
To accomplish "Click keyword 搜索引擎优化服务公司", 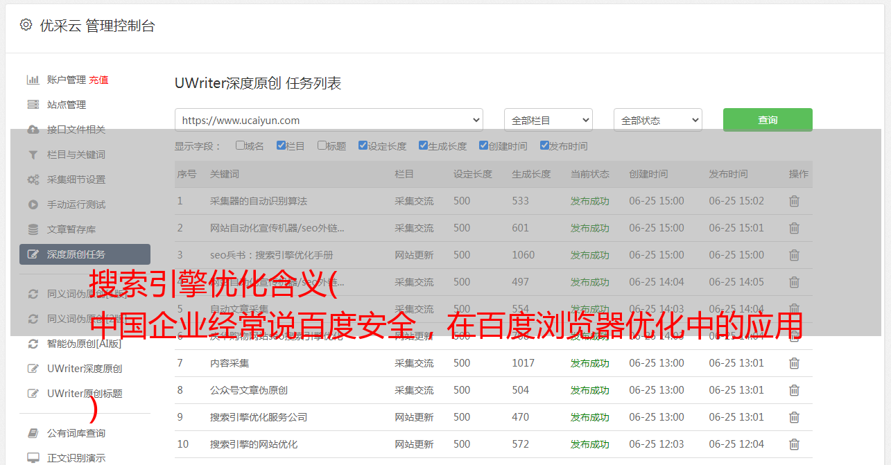I will click(259, 417).
